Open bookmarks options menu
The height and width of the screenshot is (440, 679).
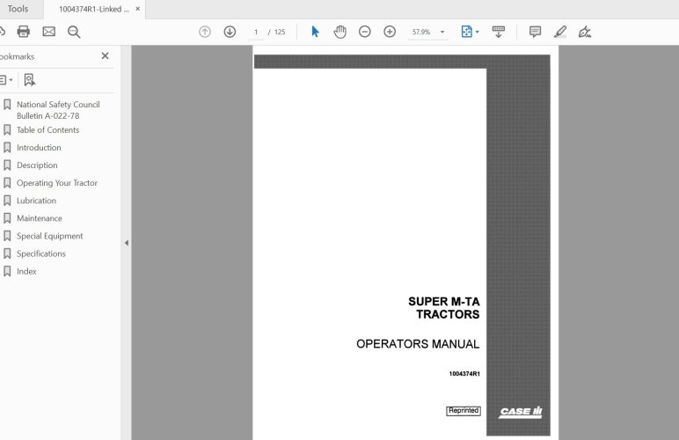coord(6,80)
